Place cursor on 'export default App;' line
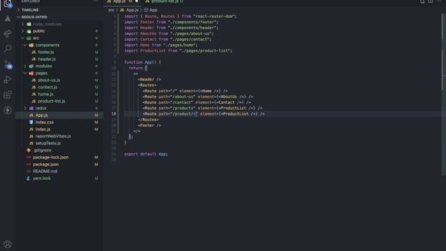The image size is (446, 251). coord(146,154)
